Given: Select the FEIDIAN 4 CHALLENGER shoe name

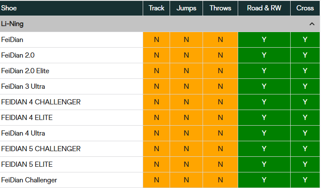Looking at the screenshot, I should pyautogui.click(x=41, y=102).
